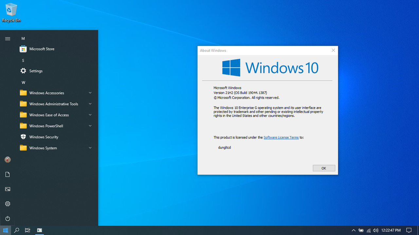This screenshot has width=419, height=235.
Task: Jump to letter S section header
Action: tap(23, 60)
